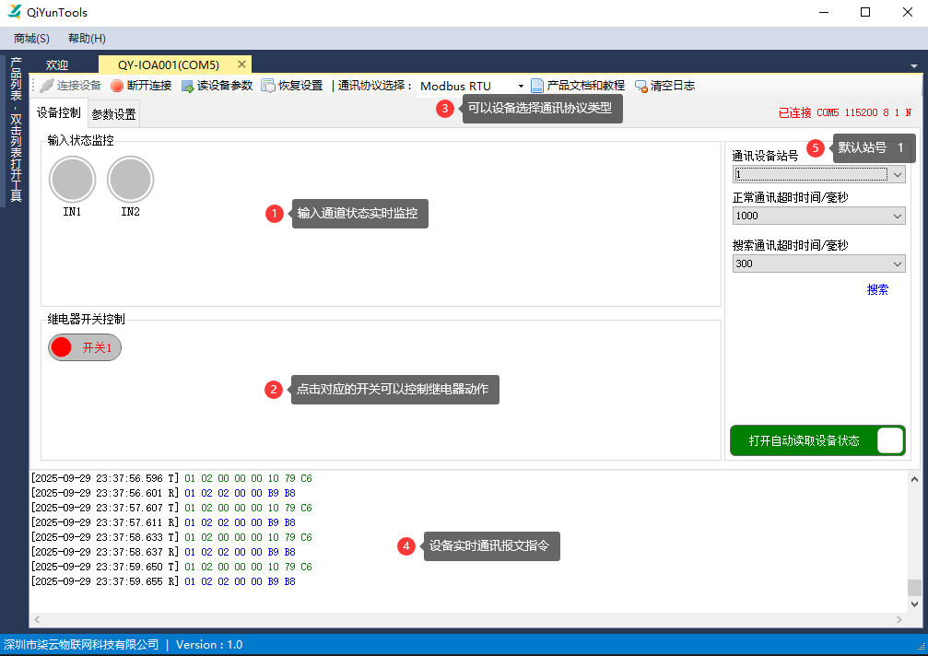Open the 帮助(H) help menu
The image size is (928, 656).
coord(87,39)
